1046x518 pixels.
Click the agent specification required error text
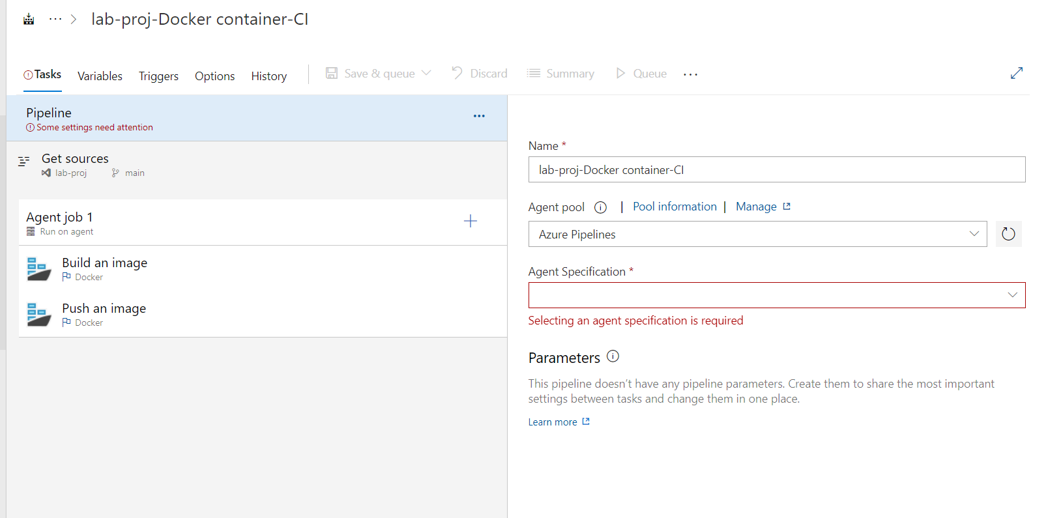(x=635, y=321)
